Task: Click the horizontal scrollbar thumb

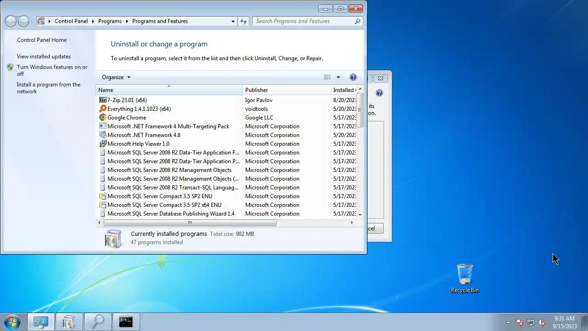Action: (190, 223)
